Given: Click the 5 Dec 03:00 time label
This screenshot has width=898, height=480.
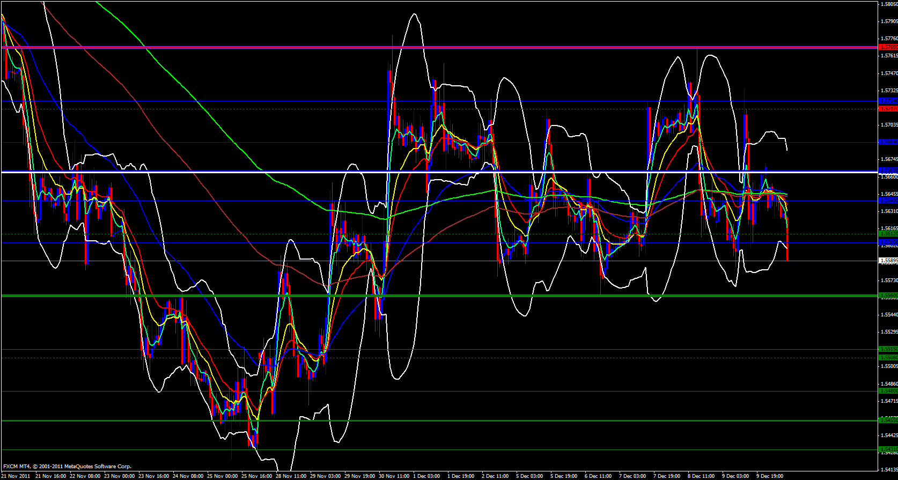Looking at the screenshot, I should [530, 476].
